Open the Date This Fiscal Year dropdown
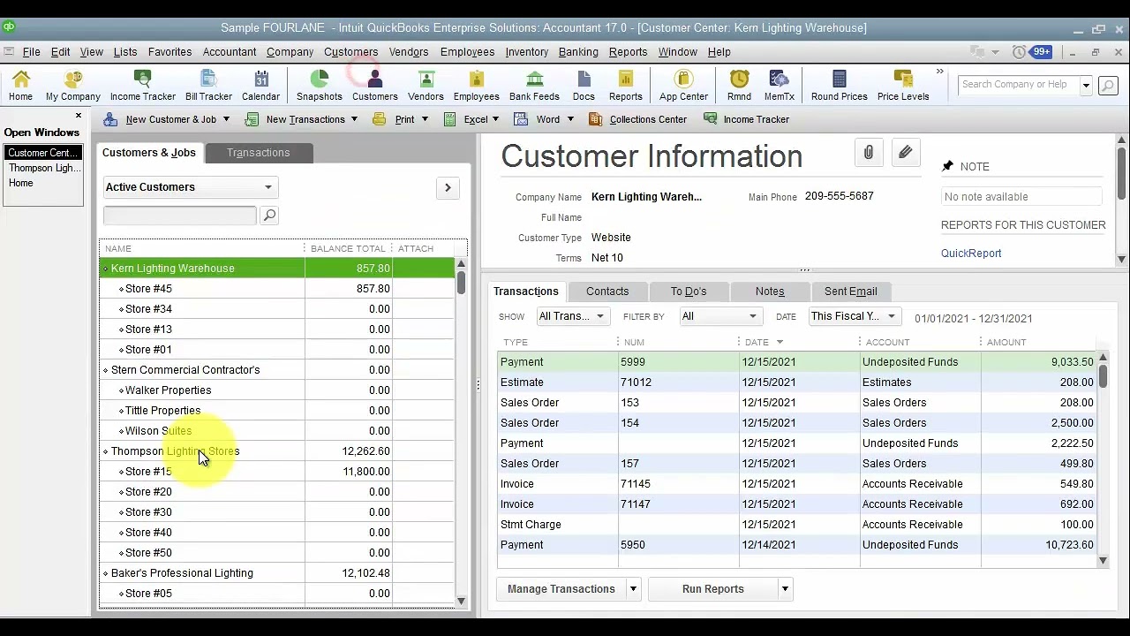1130x636 pixels. coord(854,316)
